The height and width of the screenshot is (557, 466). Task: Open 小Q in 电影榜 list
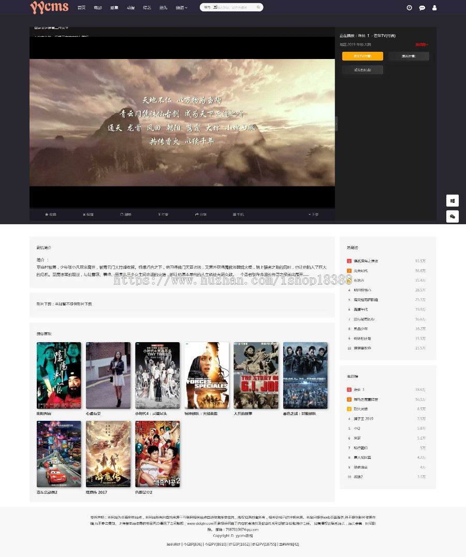coord(357,429)
